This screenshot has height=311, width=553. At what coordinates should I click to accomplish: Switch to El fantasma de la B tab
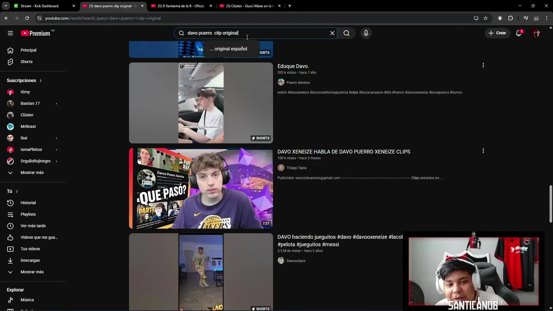181,6
